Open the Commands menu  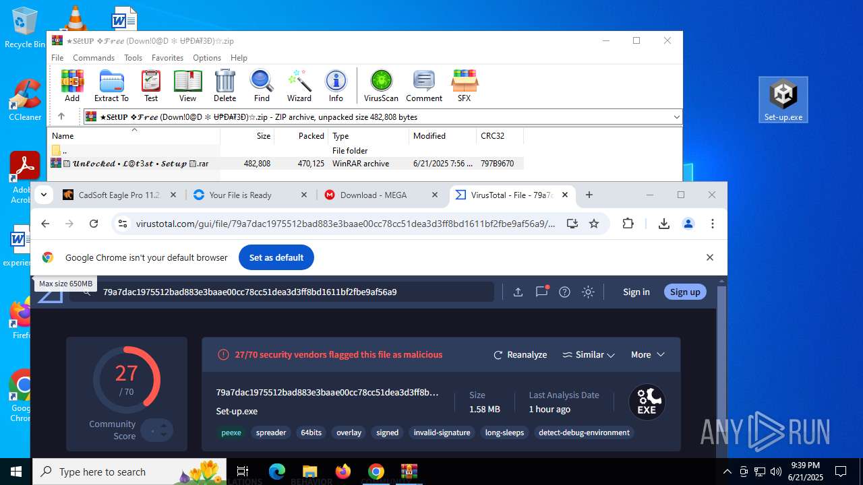pos(94,58)
